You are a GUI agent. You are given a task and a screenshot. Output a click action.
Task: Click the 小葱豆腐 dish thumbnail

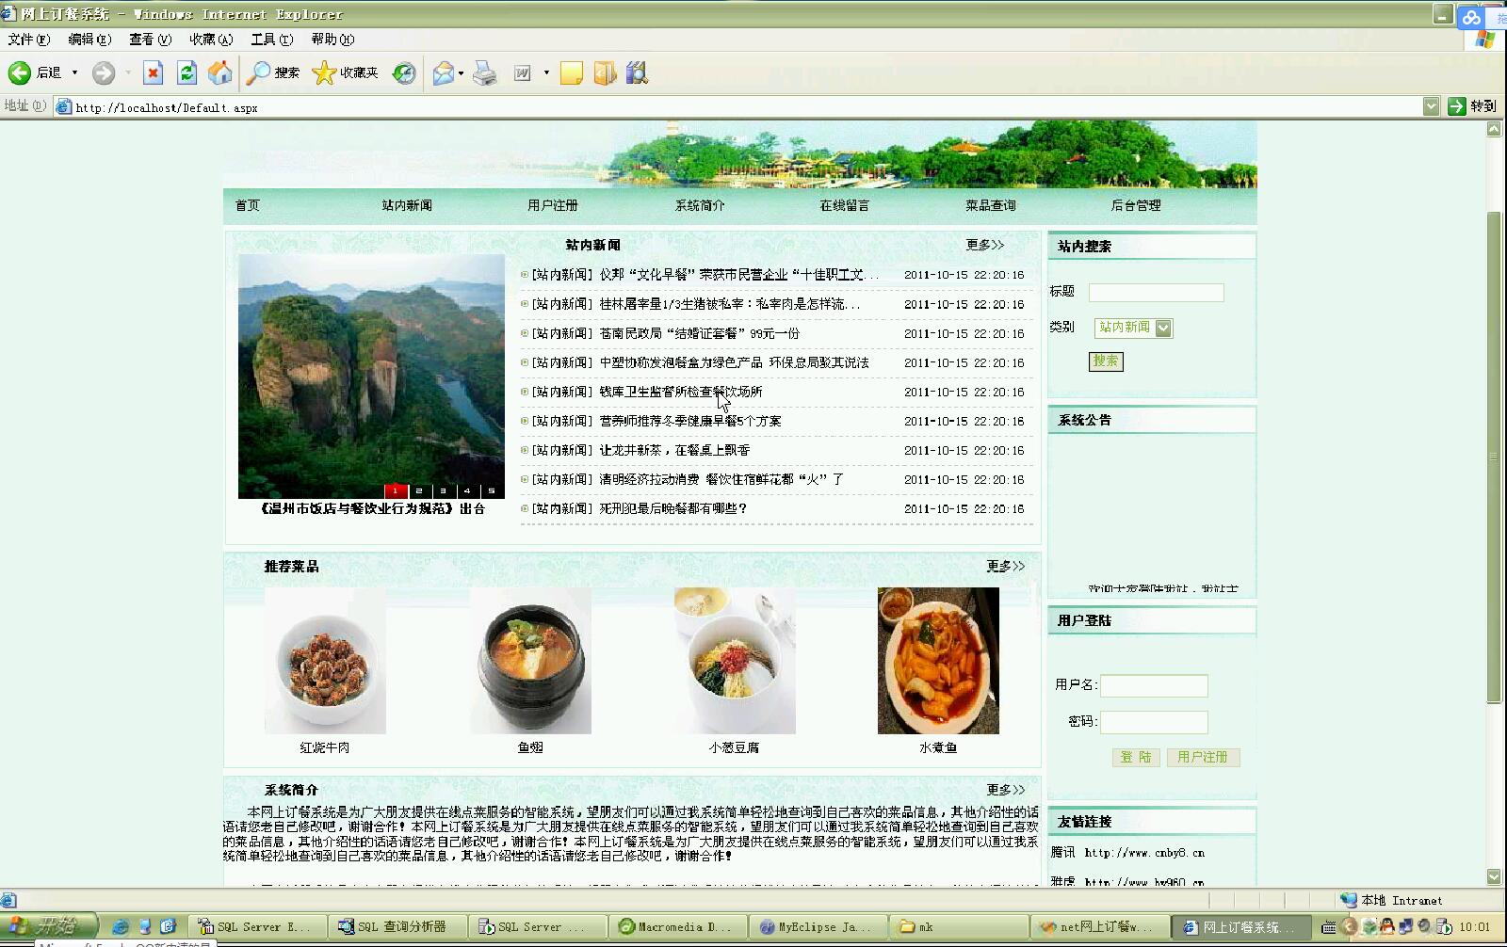coord(735,661)
